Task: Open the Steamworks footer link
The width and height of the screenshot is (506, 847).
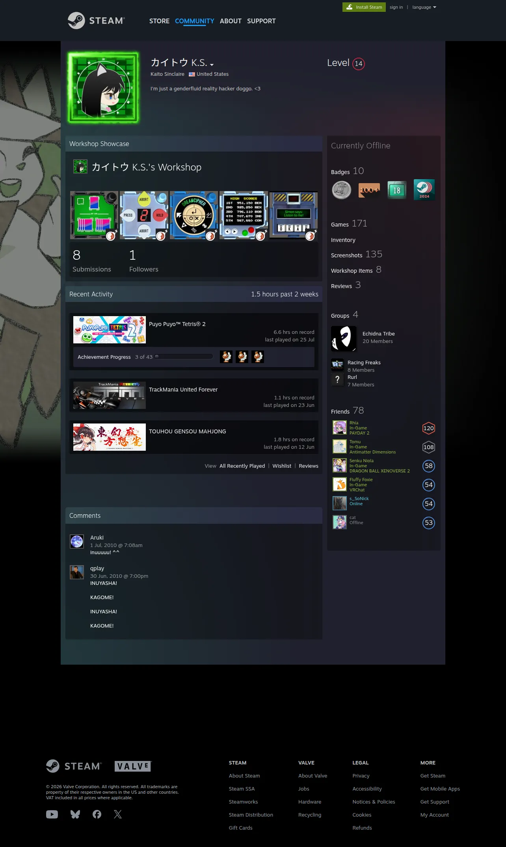Action: point(244,802)
